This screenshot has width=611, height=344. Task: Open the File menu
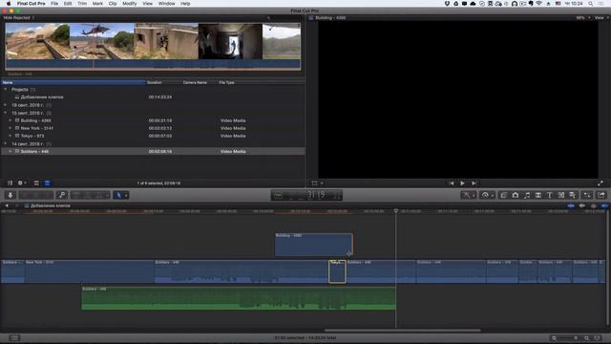[x=54, y=4]
